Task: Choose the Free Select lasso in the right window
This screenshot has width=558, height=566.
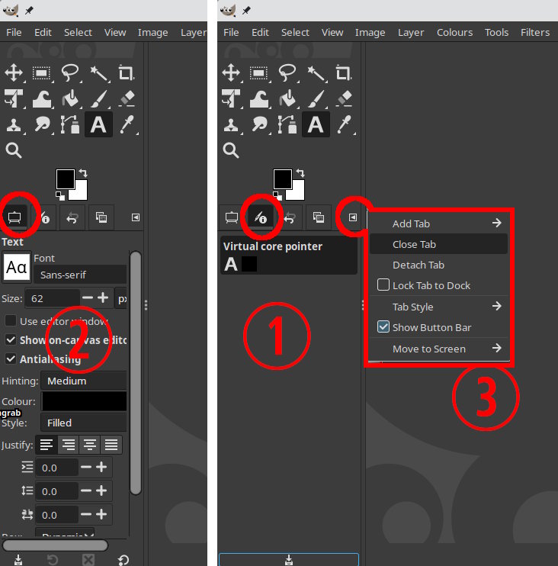Action: click(x=287, y=72)
